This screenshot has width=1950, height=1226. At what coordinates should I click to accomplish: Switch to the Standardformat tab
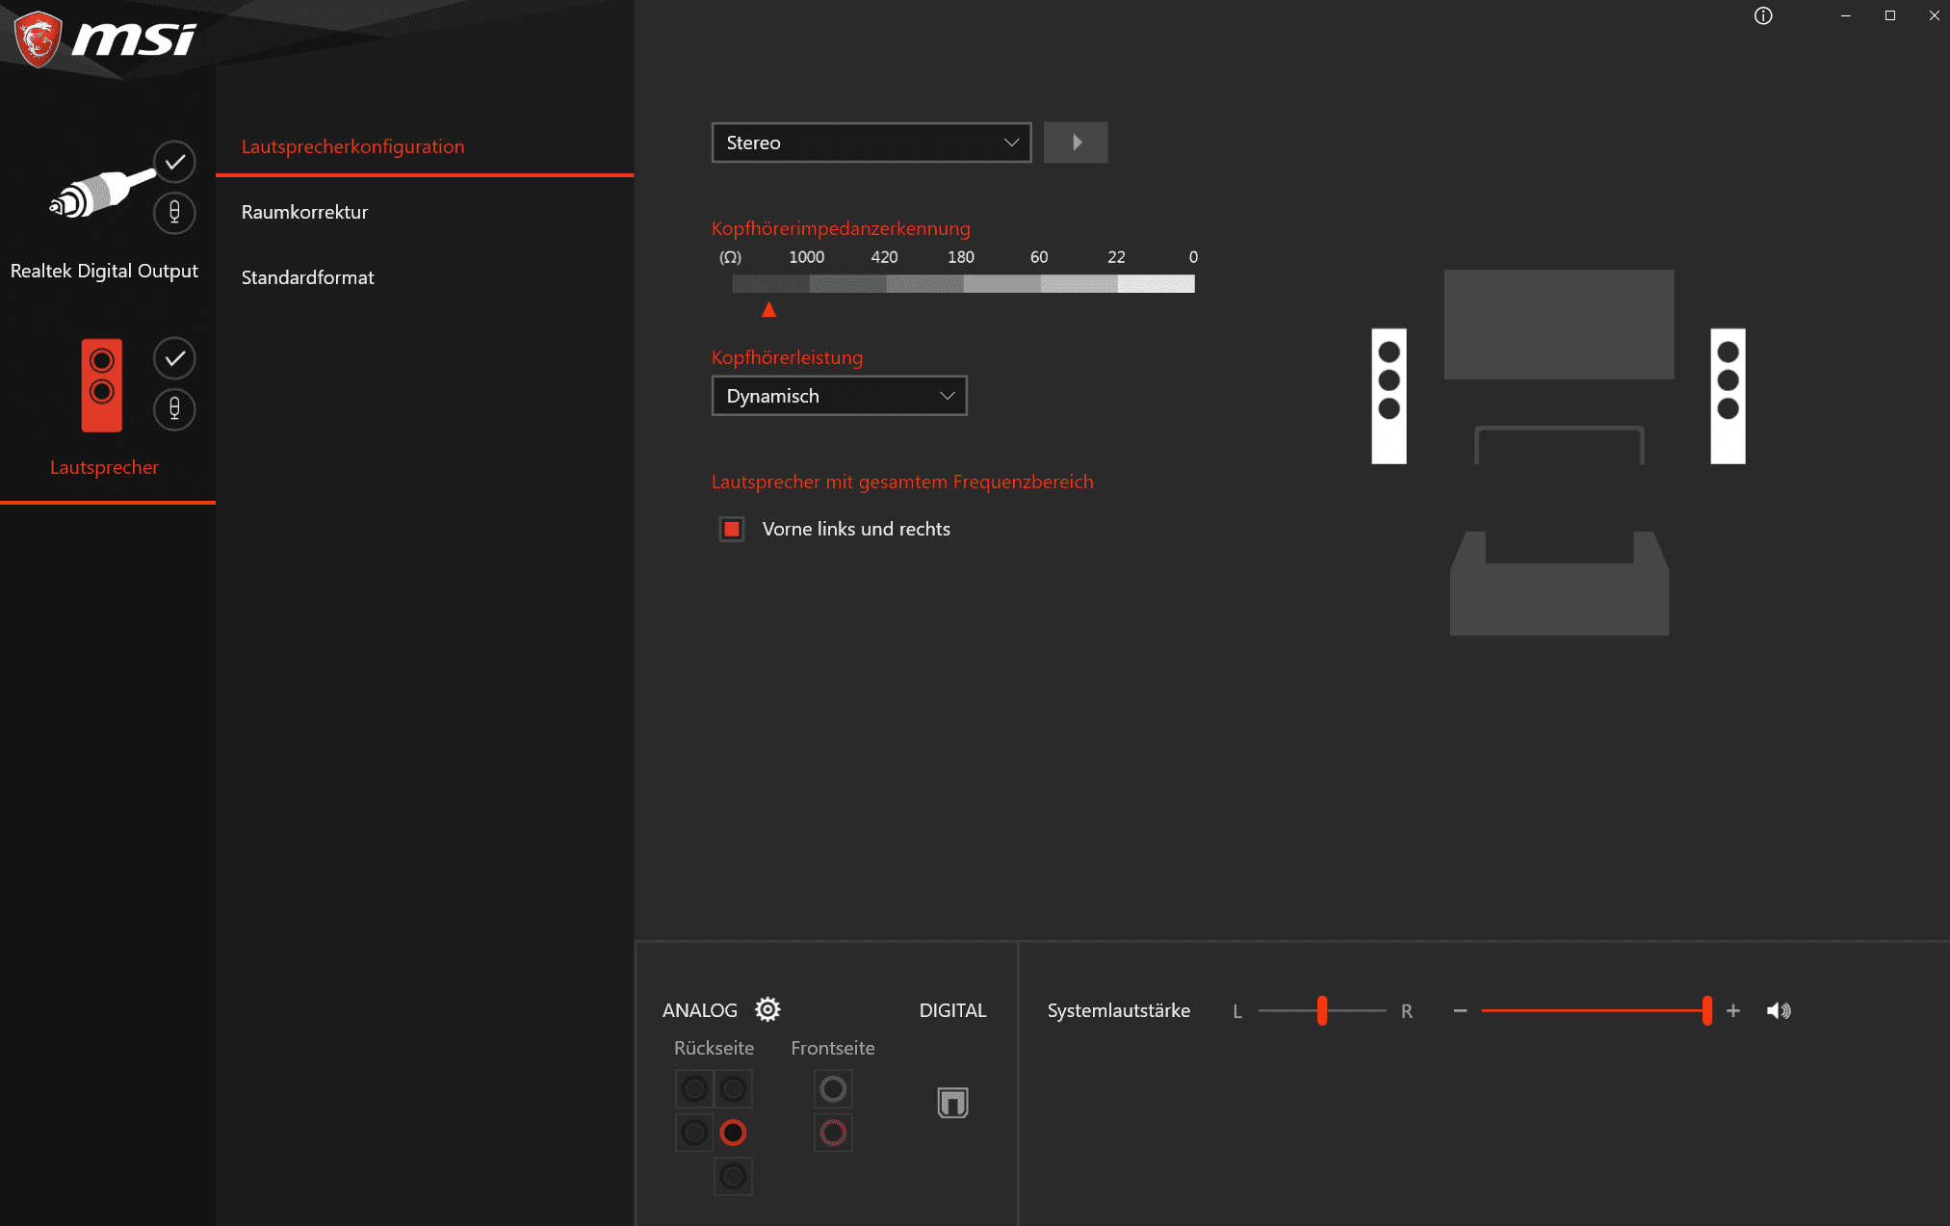coord(307,277)
